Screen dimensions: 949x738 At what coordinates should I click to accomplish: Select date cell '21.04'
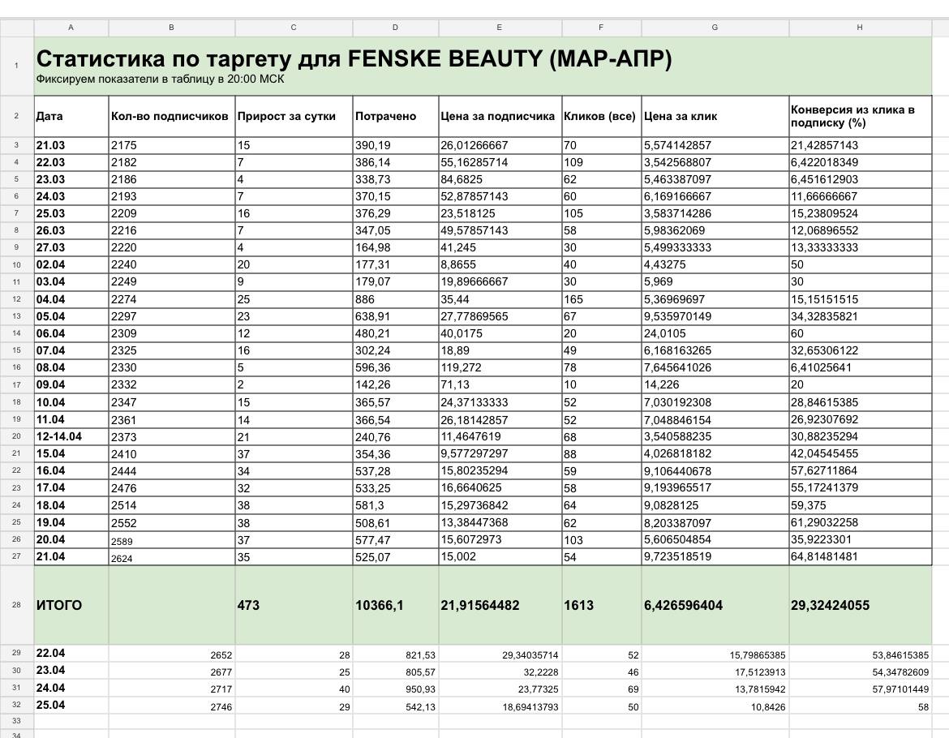click(71, 556)
